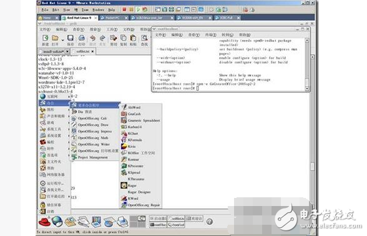Viewport: 367px width, 236px height.
Task: Open VMware File menu
Action: point(45,10)
